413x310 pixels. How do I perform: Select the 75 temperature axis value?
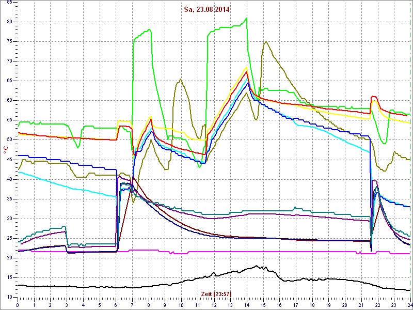tap(9, 42)
